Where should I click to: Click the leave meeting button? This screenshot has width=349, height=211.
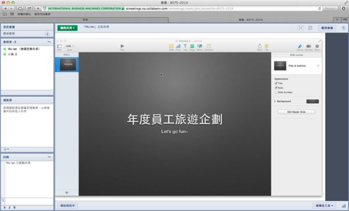(327, 28)
